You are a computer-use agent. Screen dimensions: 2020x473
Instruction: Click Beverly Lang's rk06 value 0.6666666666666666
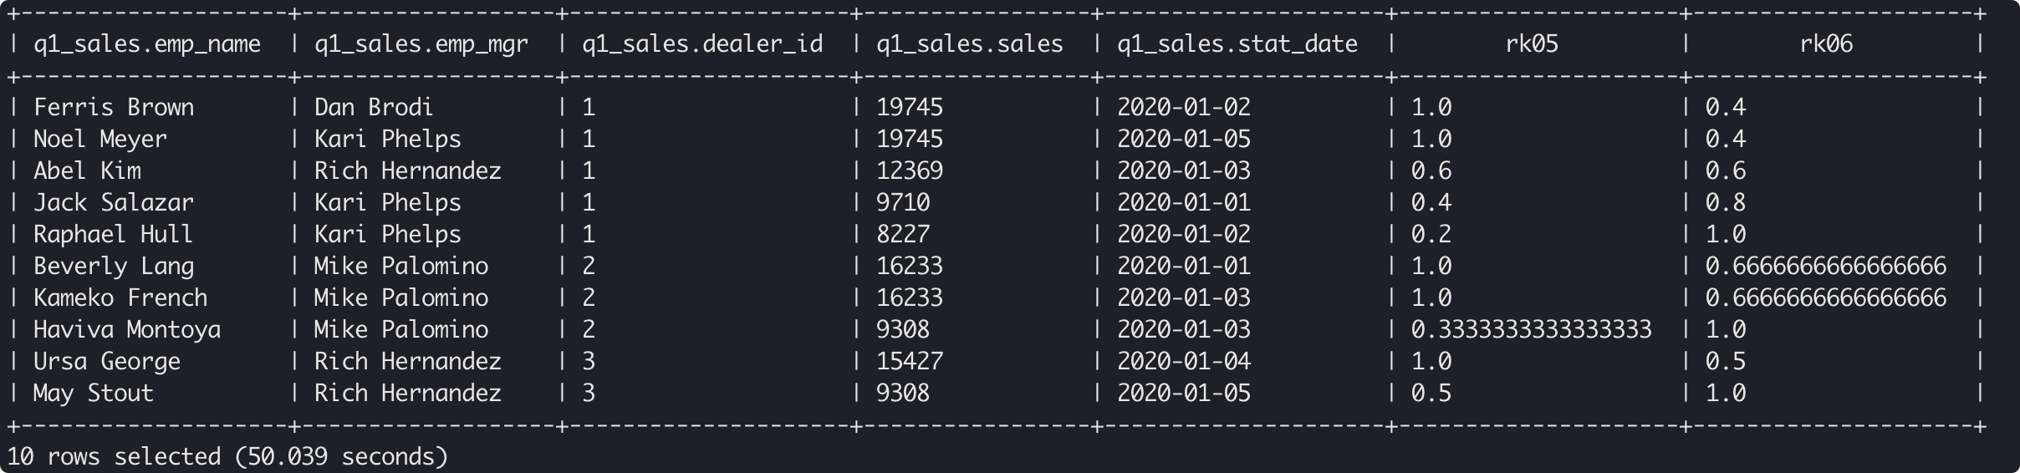click(1826, 266)
